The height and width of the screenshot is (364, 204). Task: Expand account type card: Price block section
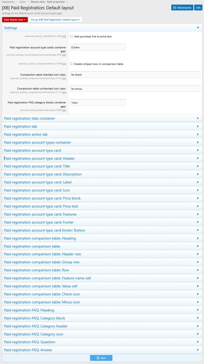coord(102,198)
